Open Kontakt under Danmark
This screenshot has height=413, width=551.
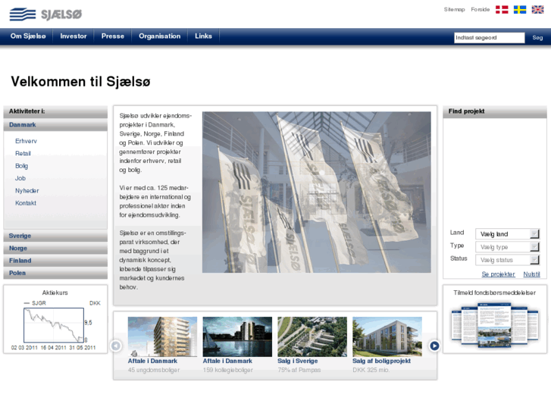(26, 203)
